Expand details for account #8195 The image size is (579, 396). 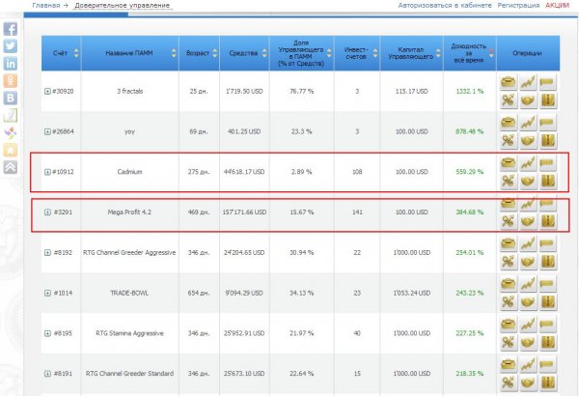[x=47, y=333]
